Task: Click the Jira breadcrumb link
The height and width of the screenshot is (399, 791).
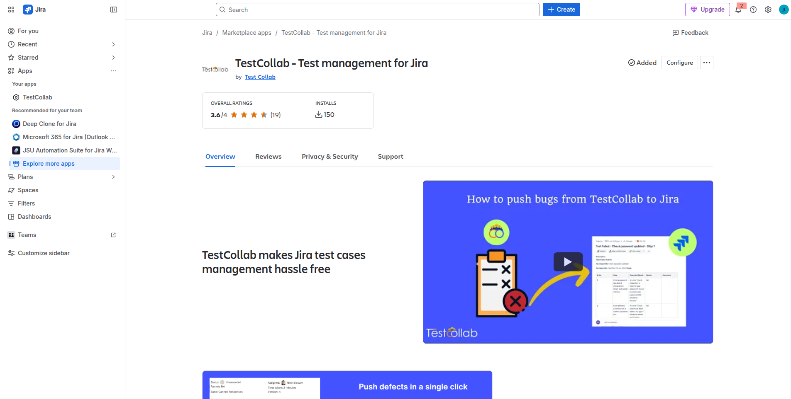Action: point(207,33)
